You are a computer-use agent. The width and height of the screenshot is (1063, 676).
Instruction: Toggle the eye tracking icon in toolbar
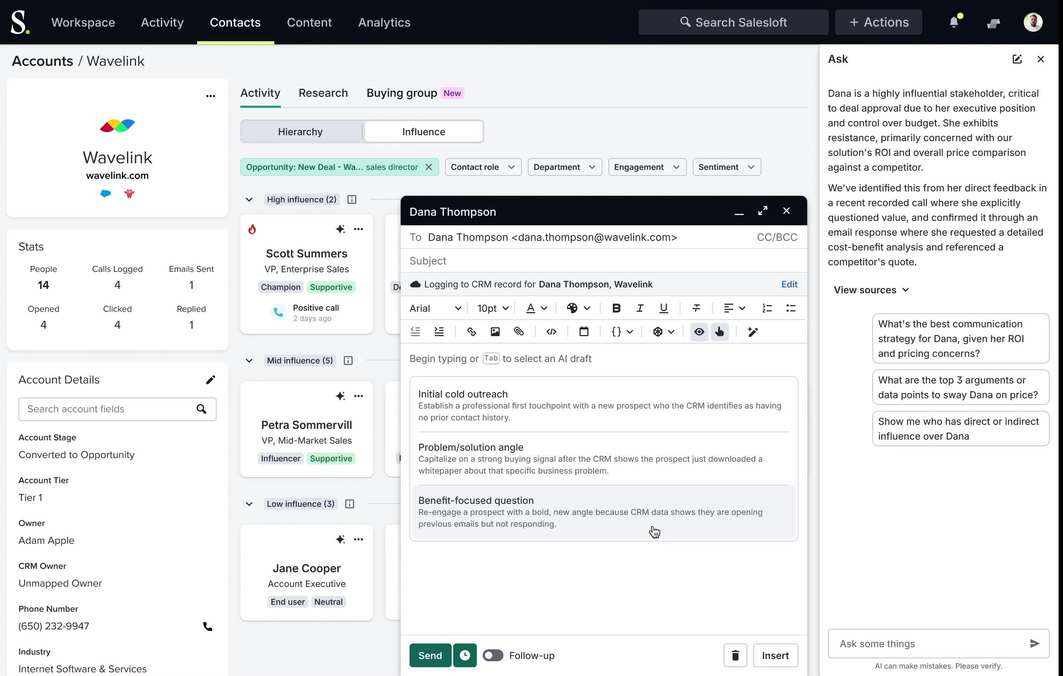(699, 332)
